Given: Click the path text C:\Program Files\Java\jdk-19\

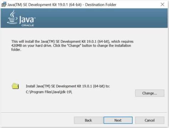Looking at the screenshot, I should (49, 92).
